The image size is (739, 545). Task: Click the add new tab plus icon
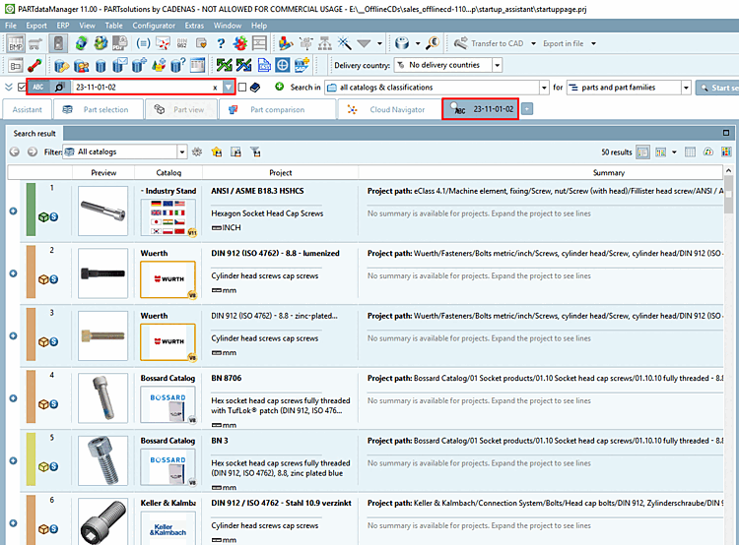click(527, 109)
